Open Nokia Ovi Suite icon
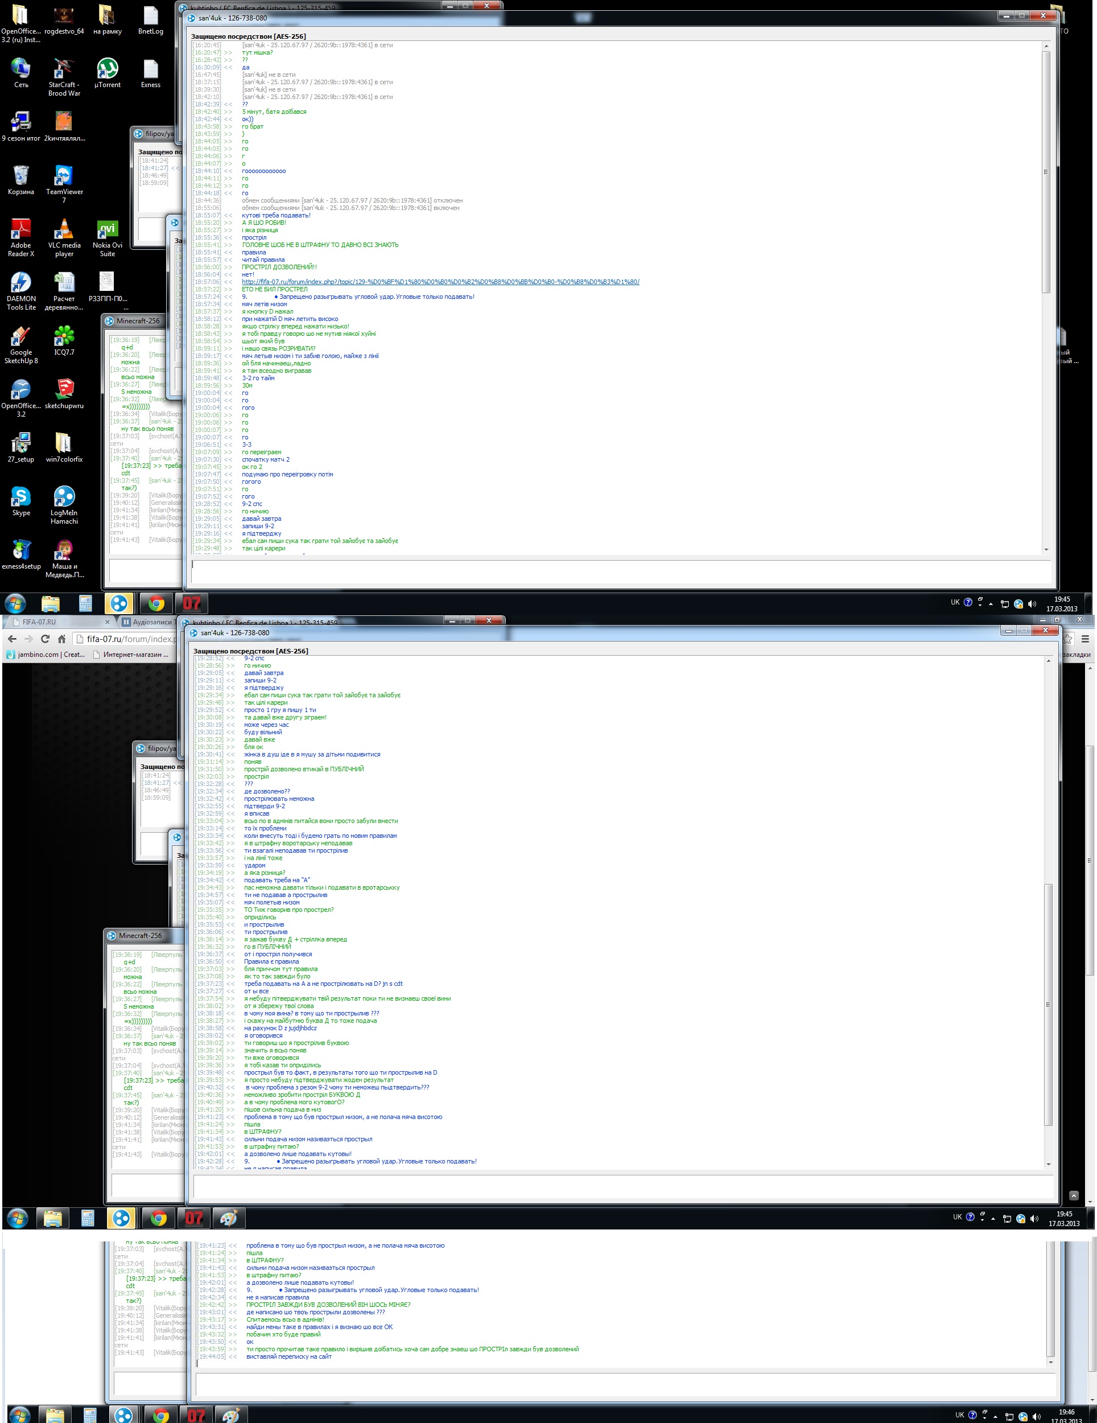Viewport: 1097px width, 1423px height. click(108, 229)
